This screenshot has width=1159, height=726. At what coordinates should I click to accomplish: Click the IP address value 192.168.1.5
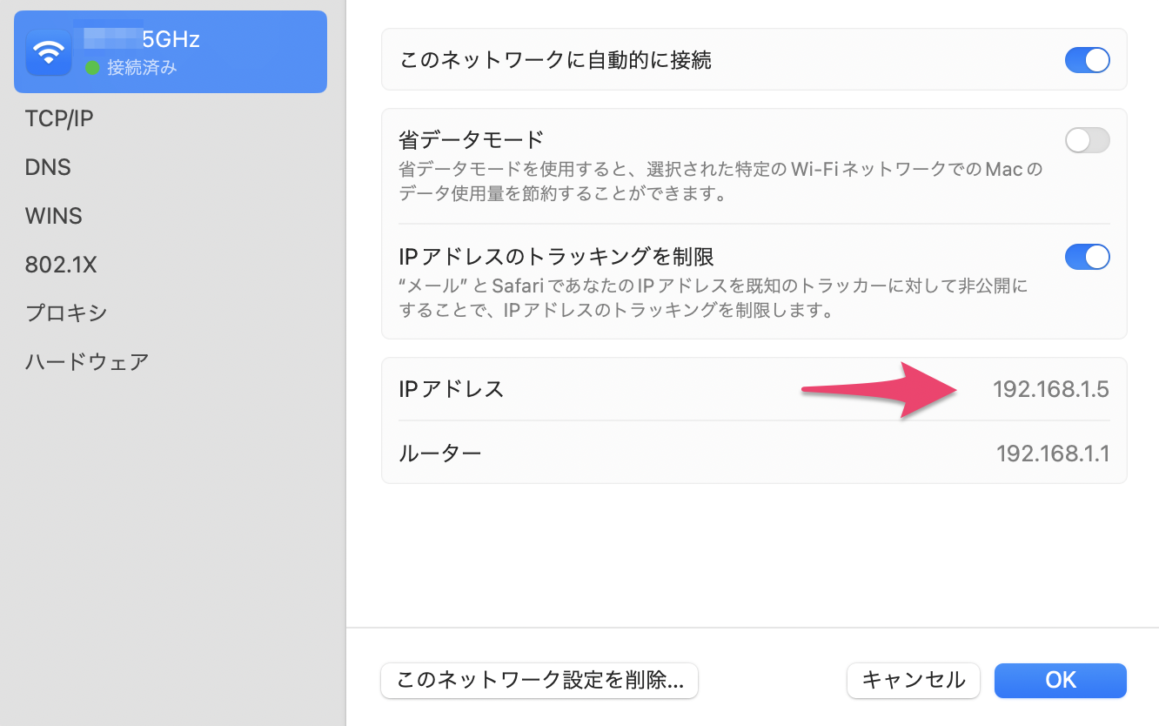[1050, 389]
